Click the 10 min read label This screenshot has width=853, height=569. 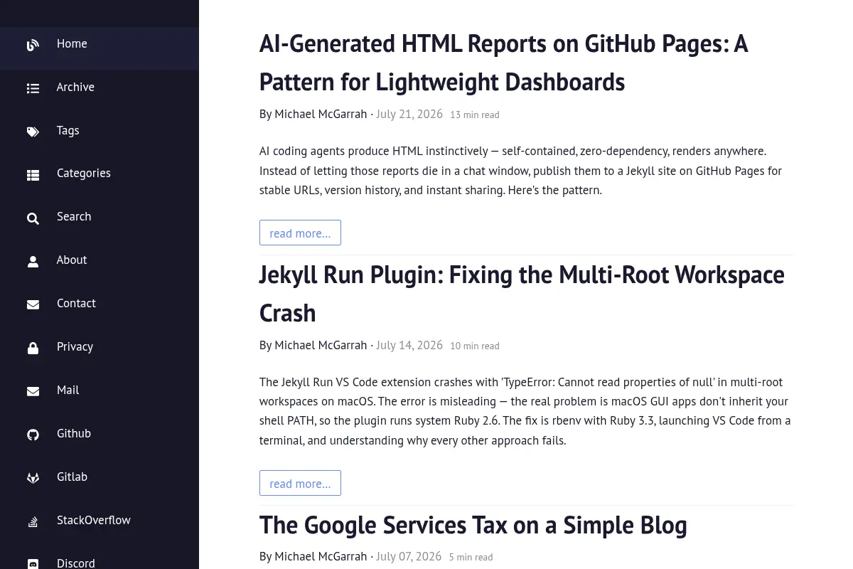pyautogui.click(x=475, y=346)
